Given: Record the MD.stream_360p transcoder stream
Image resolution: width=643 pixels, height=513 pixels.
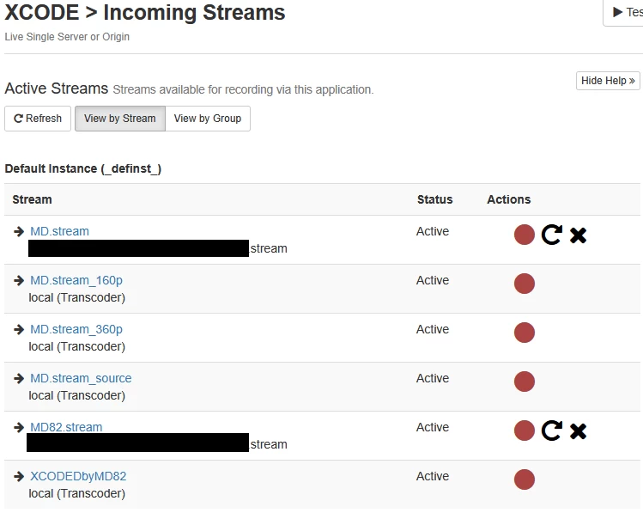Looking at the screenshot, I should tap(524, 333).
